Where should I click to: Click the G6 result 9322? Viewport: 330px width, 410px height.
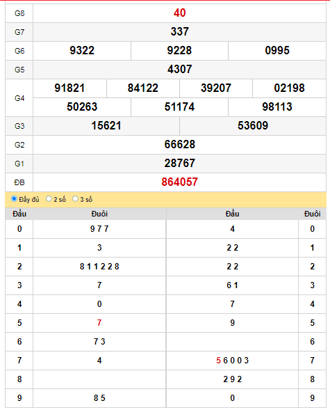(82, 50)
